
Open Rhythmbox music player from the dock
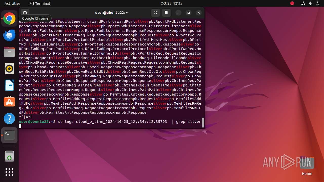pyautogui.click(x=9, y=69)
